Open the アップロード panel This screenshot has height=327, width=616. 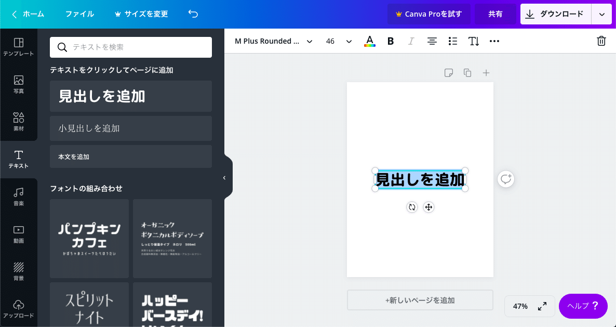(x=18, y=309)
